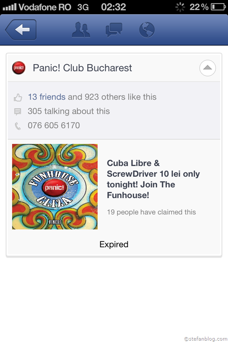The height and width of the screenshot is (342, 228).
Task: Open the 13 friends link
Action: pos(47,97)
